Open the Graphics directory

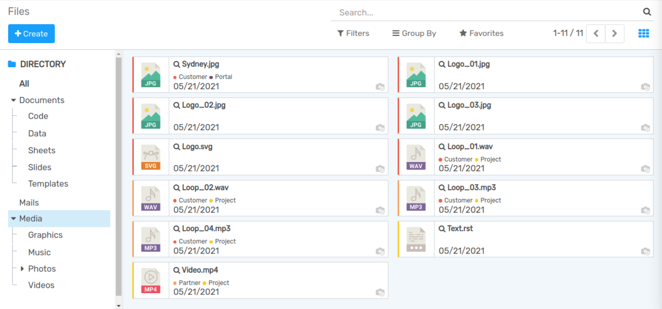pyautogui.click(x=45, y=235)
